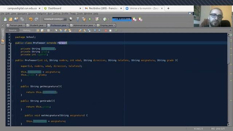
Task: Switch to the Display.java tab
Action: [106, 25]
